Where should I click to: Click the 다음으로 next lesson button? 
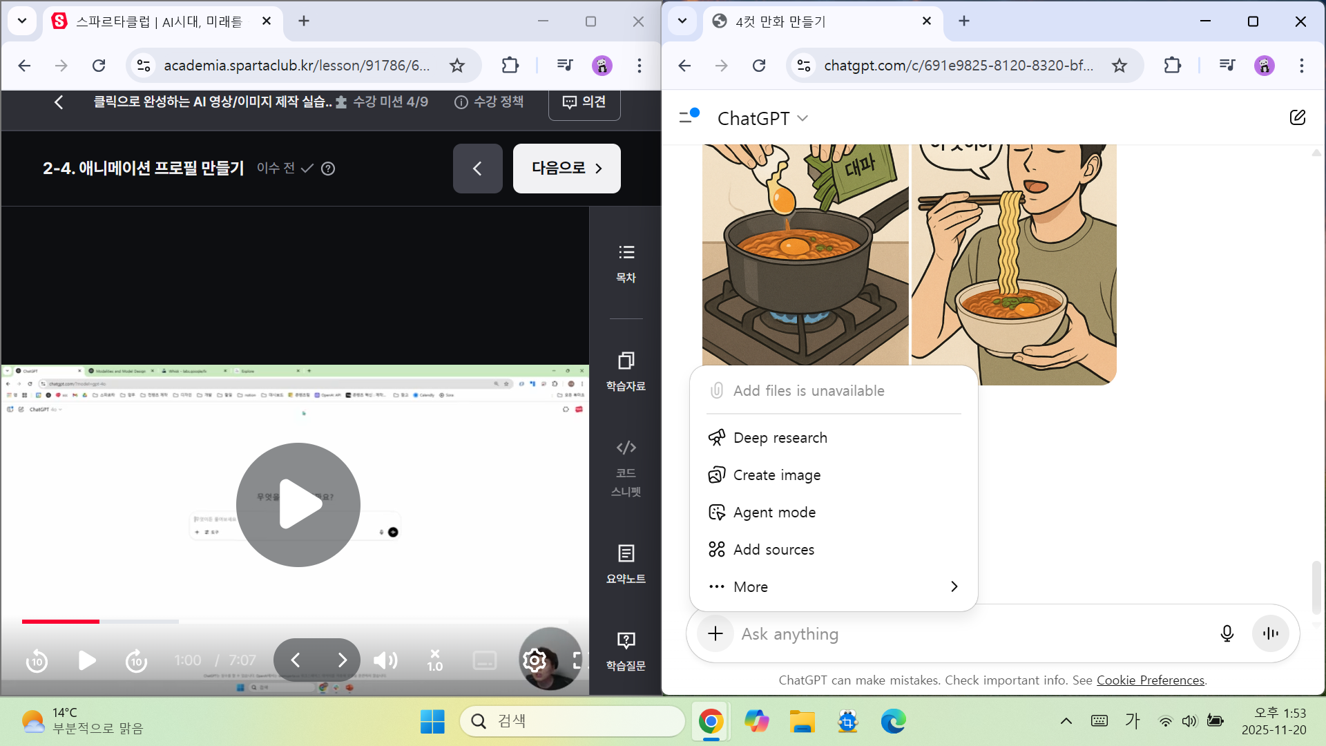point(566,168)
